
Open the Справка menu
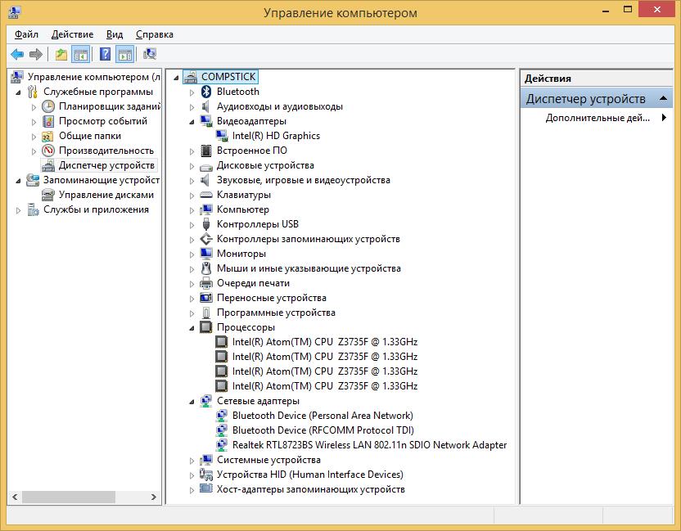(x=155, y=34)
